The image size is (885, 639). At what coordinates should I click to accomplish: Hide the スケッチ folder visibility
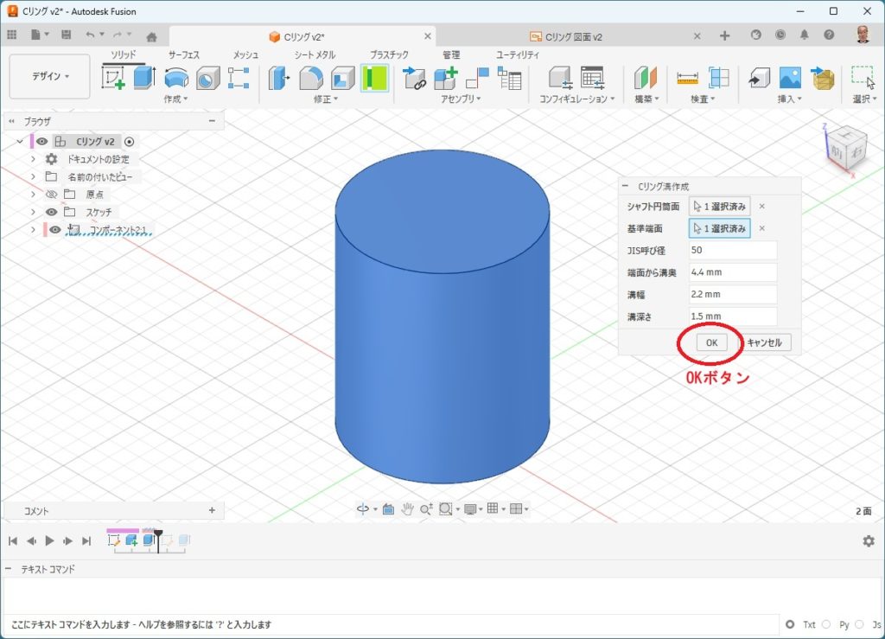[x=51, y=212]
